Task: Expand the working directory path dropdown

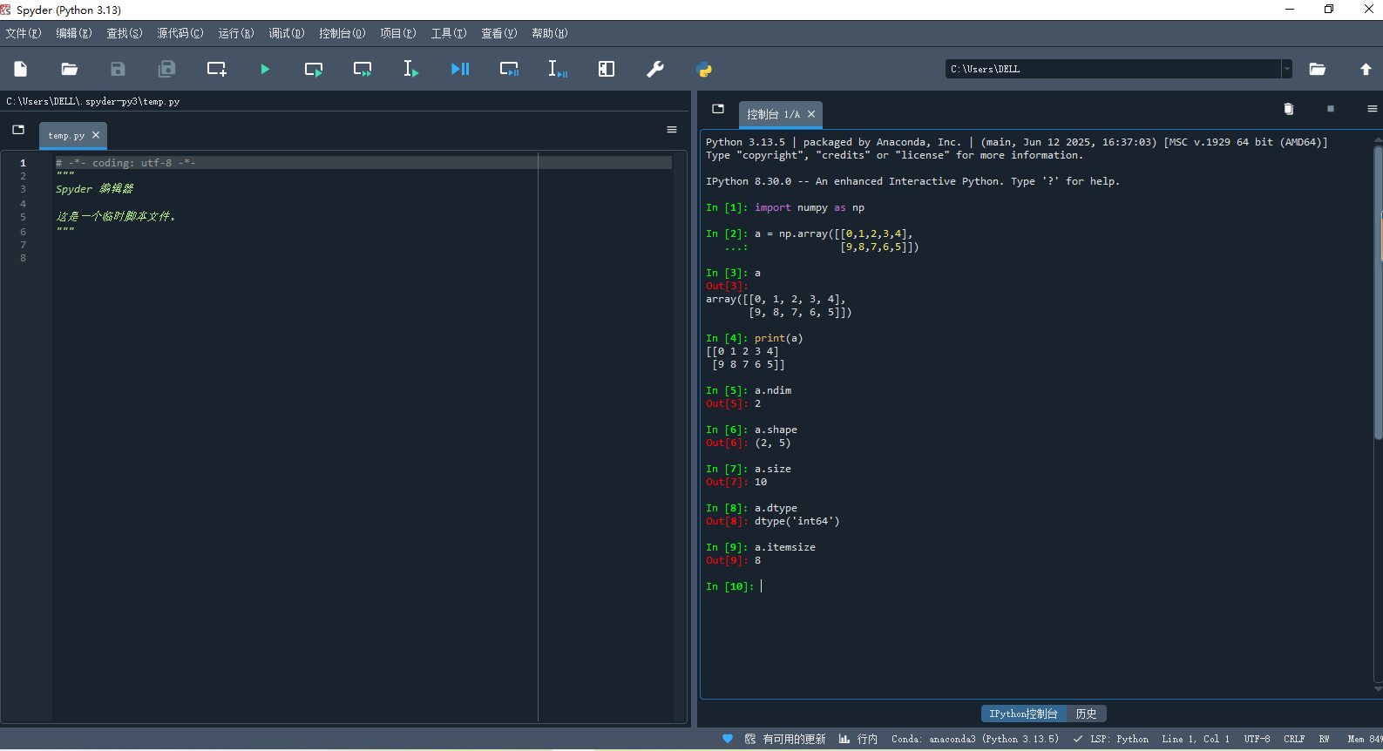Action: [x=1287, y=69]
